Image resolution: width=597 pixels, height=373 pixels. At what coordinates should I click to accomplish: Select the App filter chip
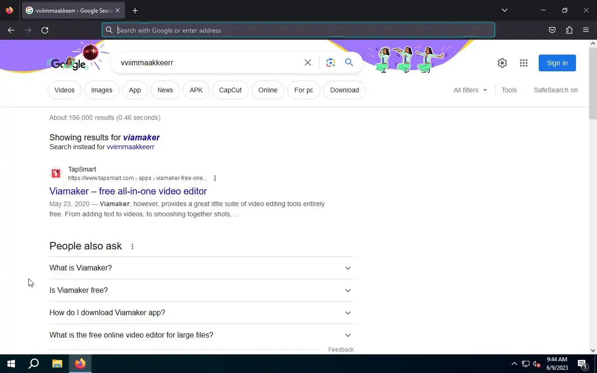pos(135,90)
